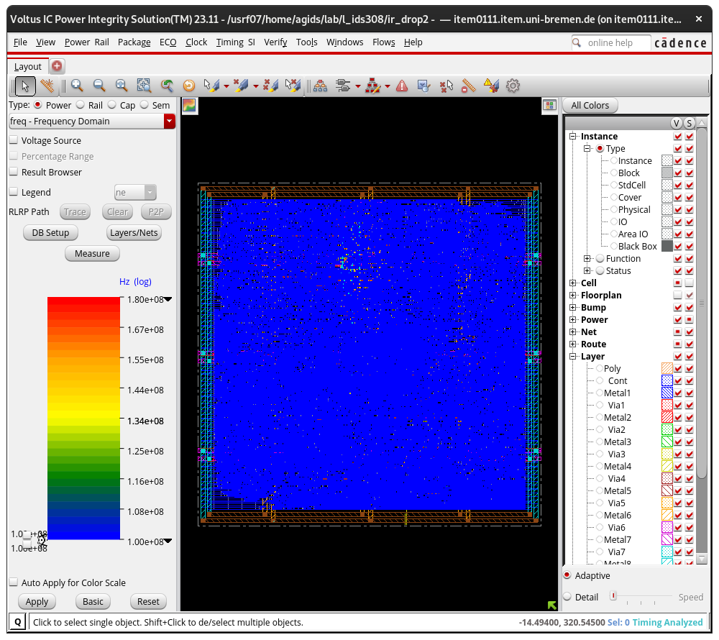Screen dimensions: 719x640
Task: Enable the Voltage Source checkbox
Action: [13, 140]
